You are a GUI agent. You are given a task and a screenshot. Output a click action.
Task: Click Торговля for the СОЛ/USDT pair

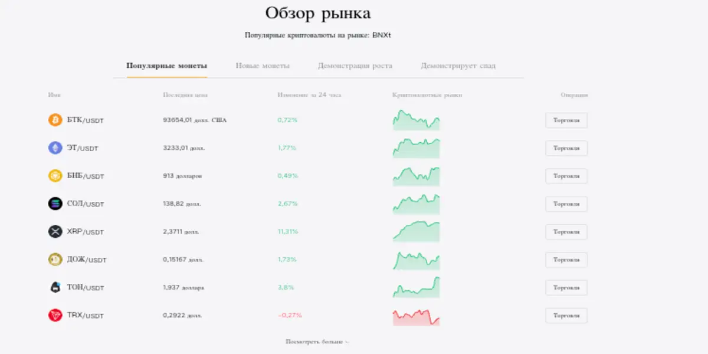coord(567,204)
